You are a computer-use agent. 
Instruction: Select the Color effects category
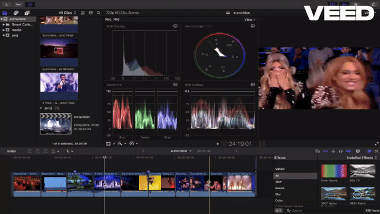(295, 200)
